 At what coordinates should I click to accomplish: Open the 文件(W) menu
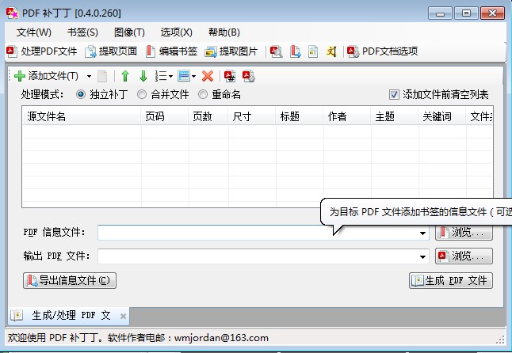click(x=34, y=32)
